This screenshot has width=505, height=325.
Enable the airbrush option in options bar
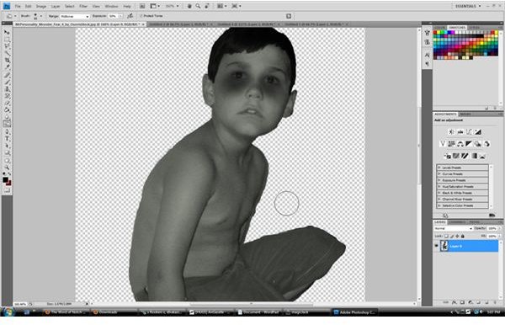tap(130, 16)
